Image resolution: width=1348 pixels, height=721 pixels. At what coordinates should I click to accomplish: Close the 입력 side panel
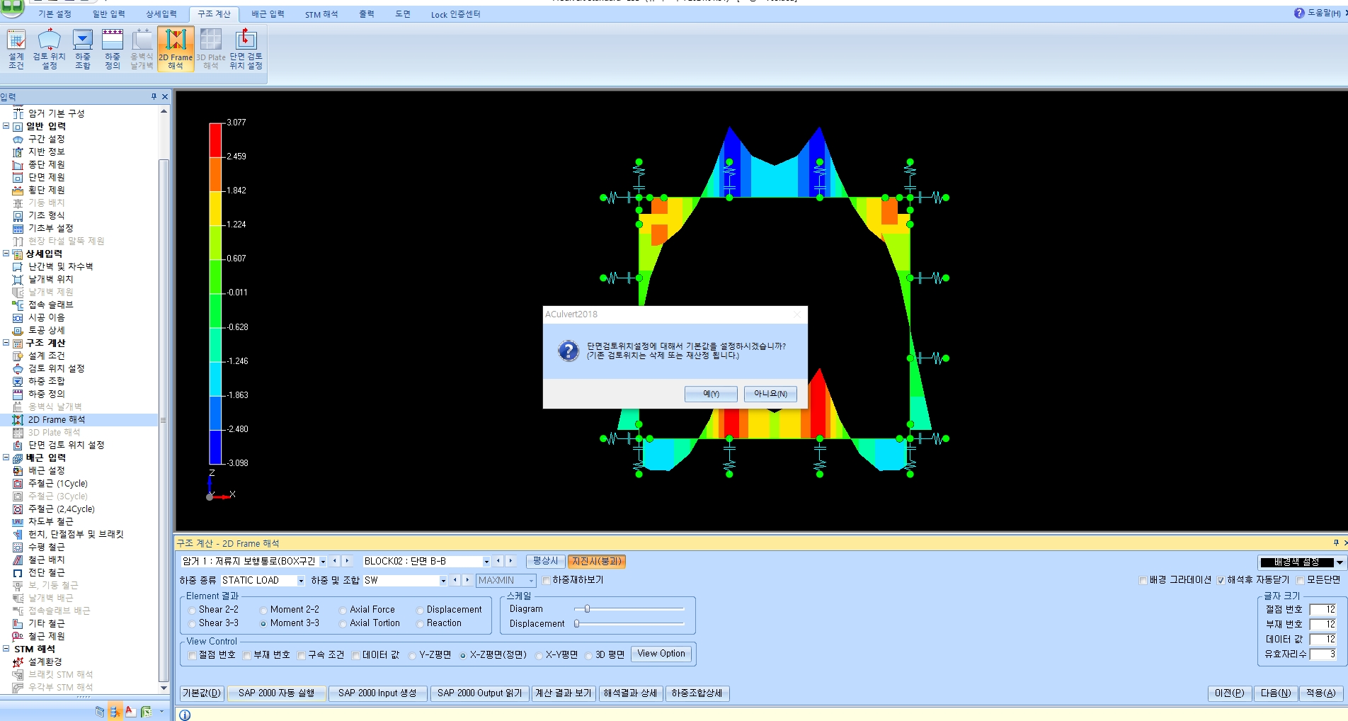click(165, 96)
